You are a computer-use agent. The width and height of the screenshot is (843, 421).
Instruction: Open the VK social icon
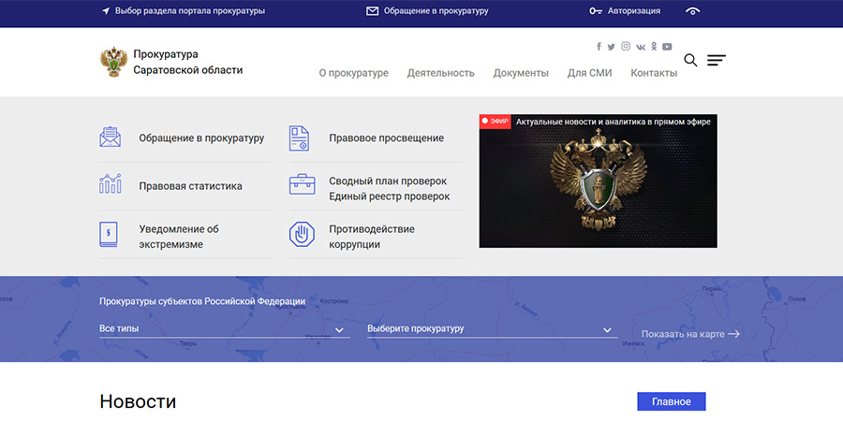tap(641, 47)
